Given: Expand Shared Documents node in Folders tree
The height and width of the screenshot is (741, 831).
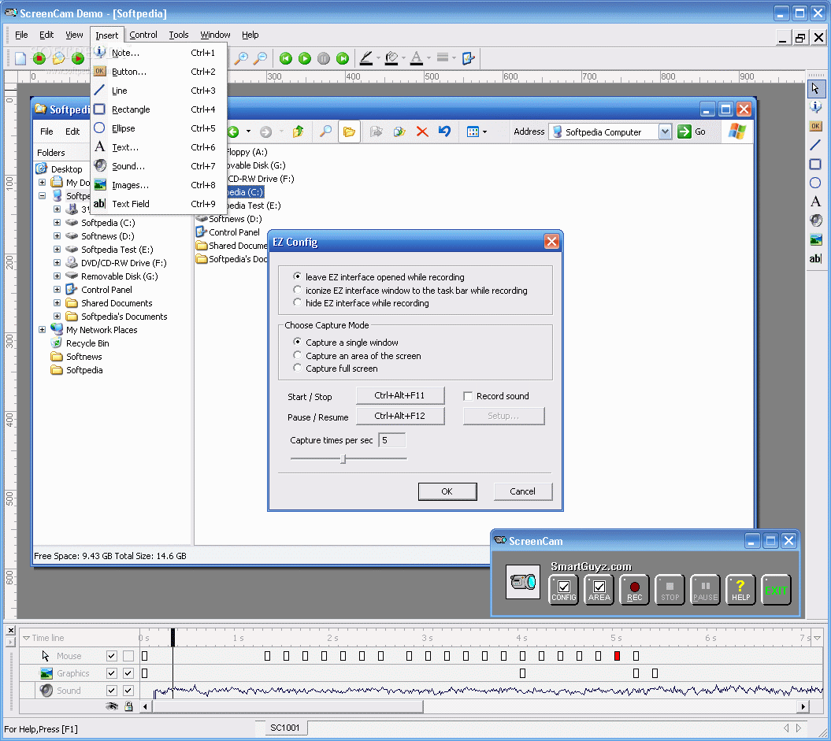Looking at the screenshot, I should (x=57, y=303).
